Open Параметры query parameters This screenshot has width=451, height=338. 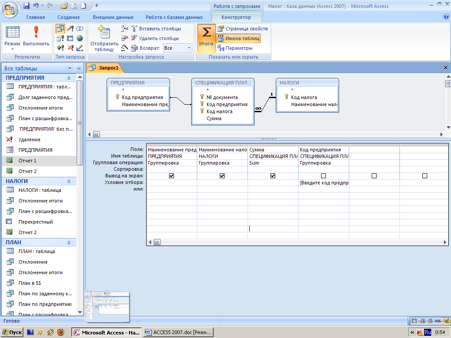235,48
